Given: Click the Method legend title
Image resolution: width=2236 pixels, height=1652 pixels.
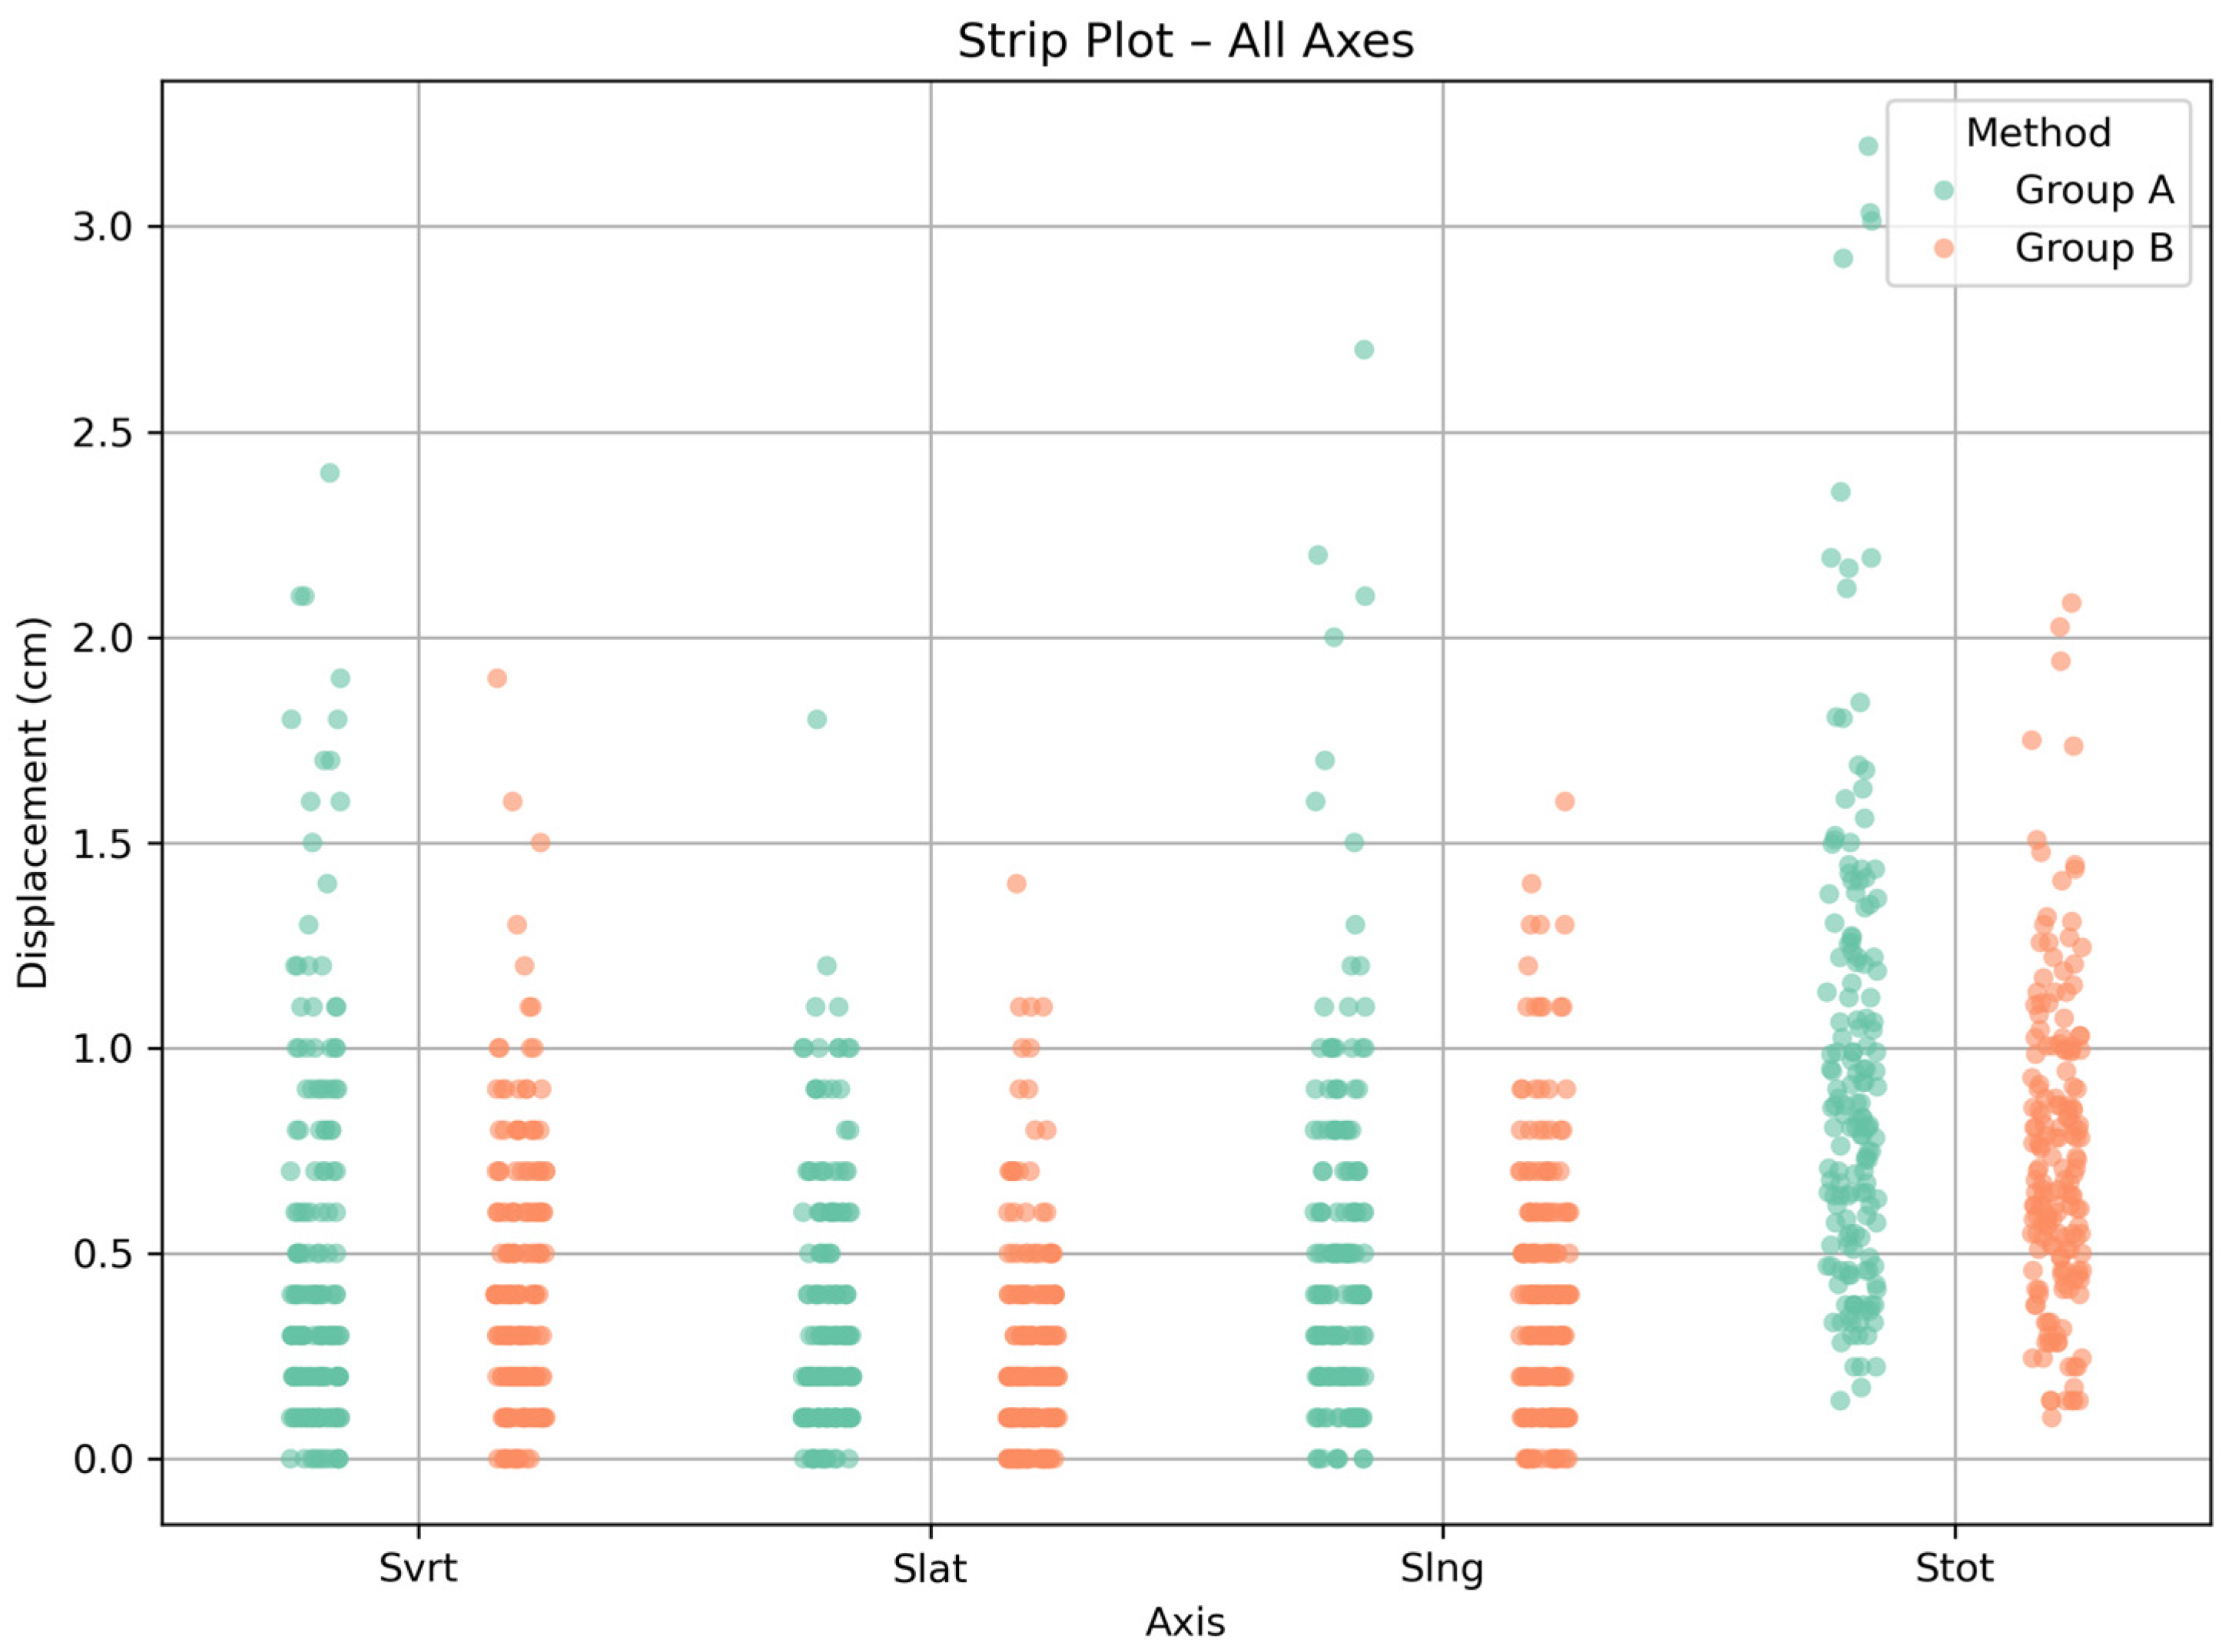Looking at the screenshot, I should (2038, 133).
